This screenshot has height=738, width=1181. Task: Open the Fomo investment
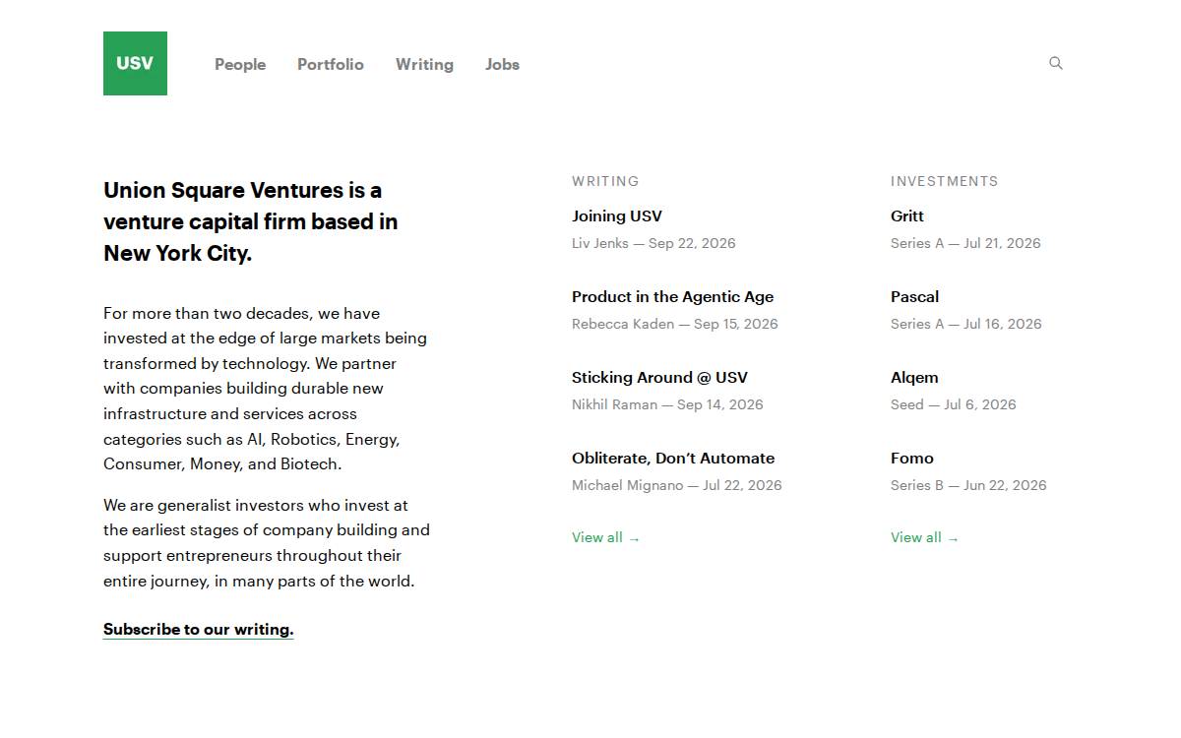click(x=912, y=458)
